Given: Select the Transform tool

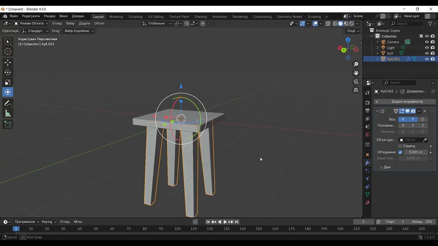Looking at the screenshot, I should click(8, 92).
